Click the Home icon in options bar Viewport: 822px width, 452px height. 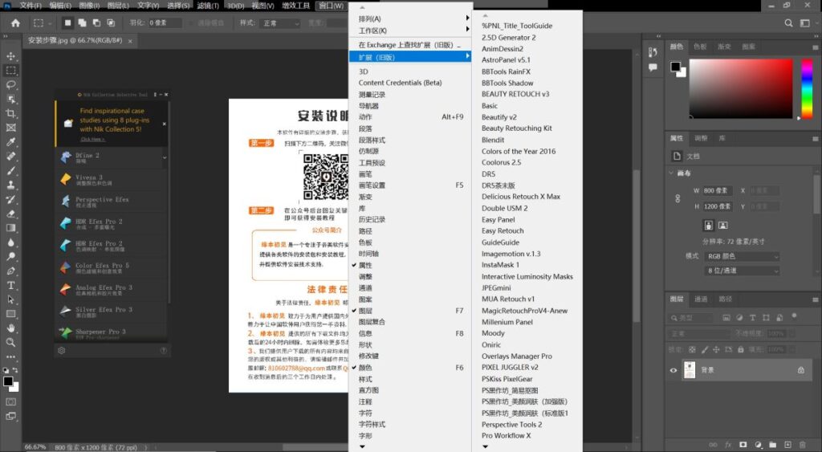click(15, 23)
